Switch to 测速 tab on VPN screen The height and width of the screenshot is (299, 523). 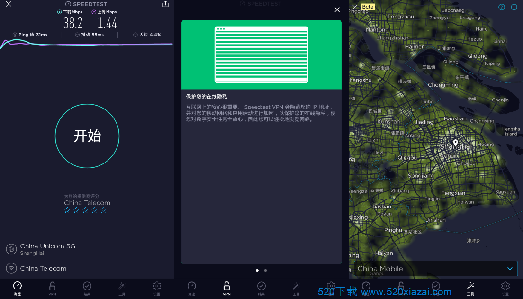coord(192,289)
